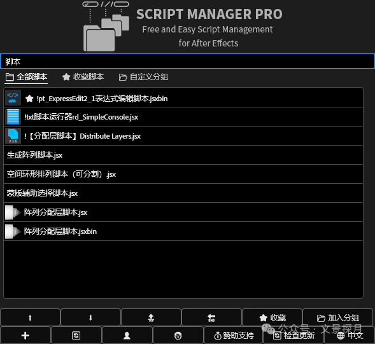Switch to the 收藏脚本 tab
The width and height of the screenshot is (375, 344).
(83, 77)
